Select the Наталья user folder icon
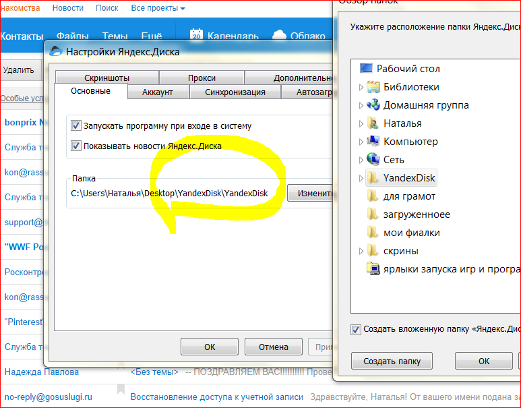The height and width of the screenshot is (408, 521). 373,123
